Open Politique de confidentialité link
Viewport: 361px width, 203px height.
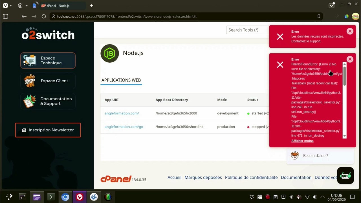pos(251,177)
